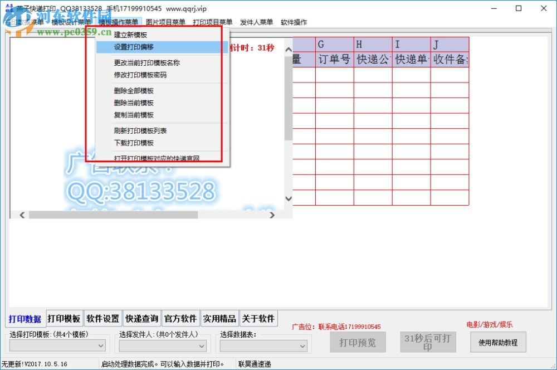This screenshot has width=557, height=370.
Task: Choose 删除全部模板 from the menu
Action: pyautogui.click(x=162, y=91)
